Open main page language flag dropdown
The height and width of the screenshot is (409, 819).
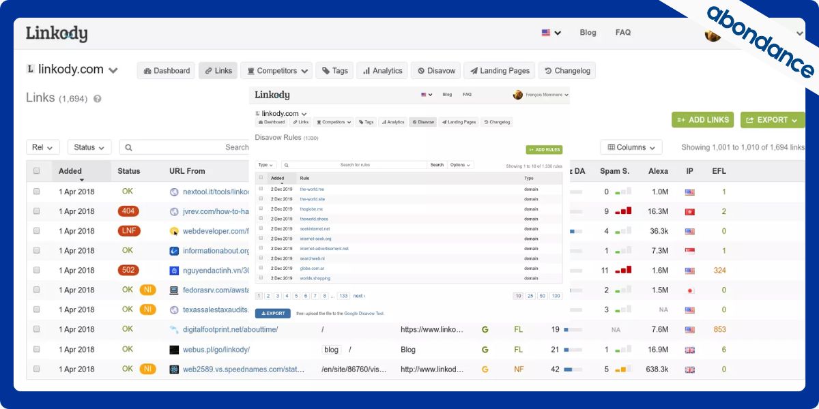tap(551, 33)
